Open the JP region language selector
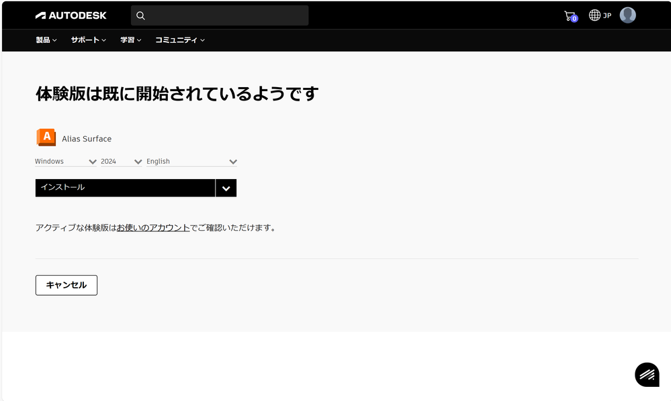671x401 pixels. 600,15
